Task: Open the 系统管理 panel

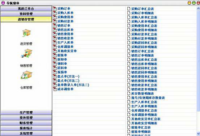Action: [26, 133]
